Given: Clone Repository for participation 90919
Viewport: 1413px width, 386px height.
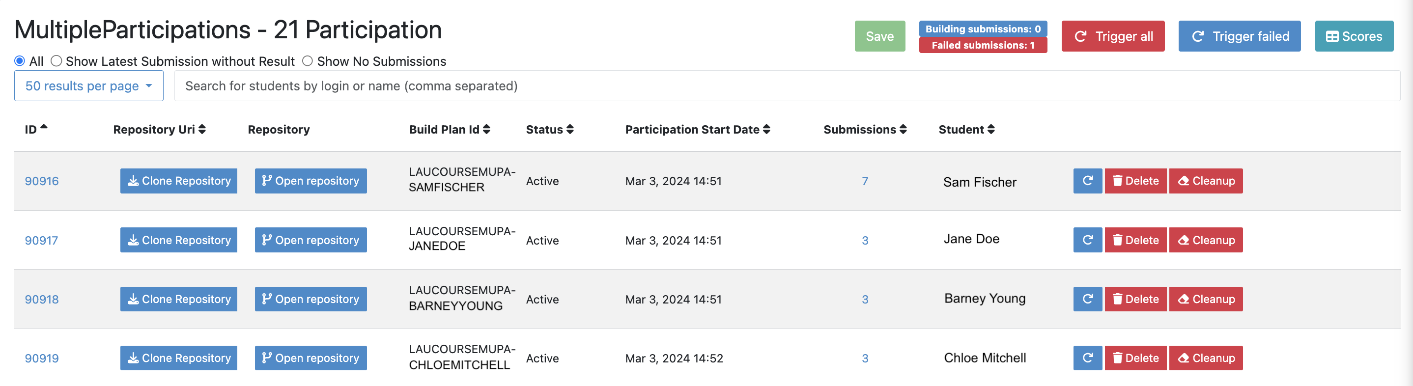Looking at the screenshot, I should pyautogui.click(x=179, y=358).
